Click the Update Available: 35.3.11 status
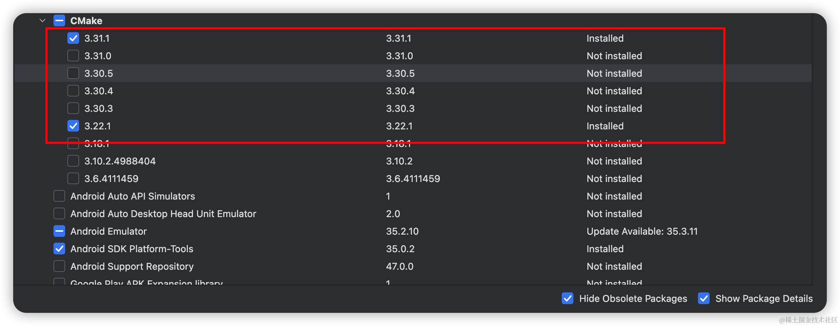Screen dimensions: 840x326 coord(642,231)
